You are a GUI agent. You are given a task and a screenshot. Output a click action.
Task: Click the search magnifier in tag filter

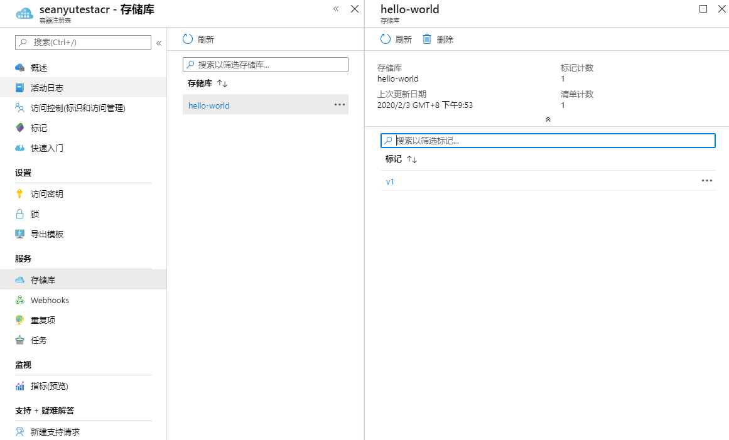click(x=388, y=141)
